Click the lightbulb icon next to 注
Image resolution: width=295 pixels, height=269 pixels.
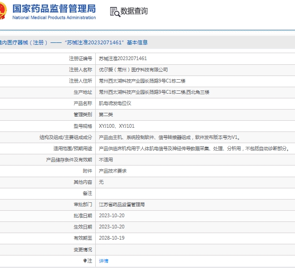click(x=85, y=261)
